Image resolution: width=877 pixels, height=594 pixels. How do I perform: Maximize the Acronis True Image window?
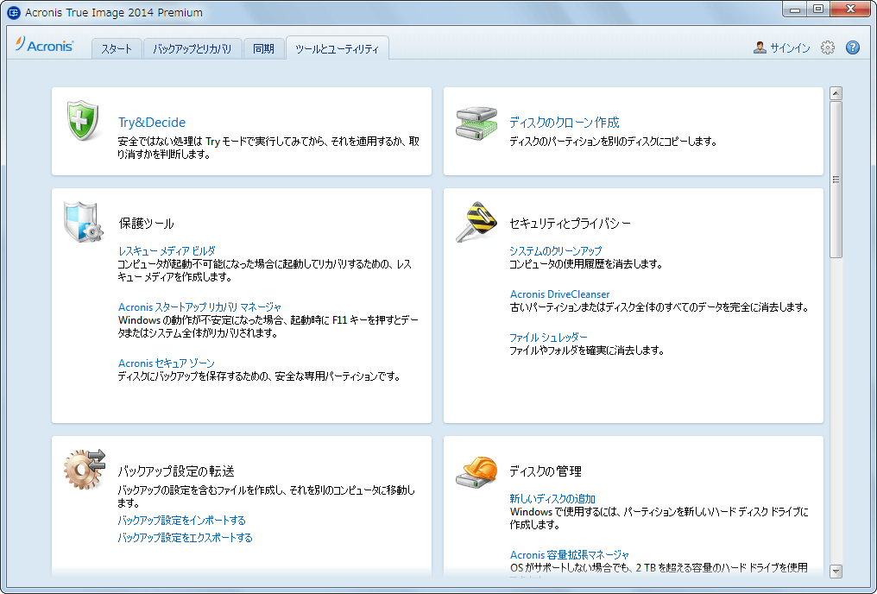(x=818, y=9)
